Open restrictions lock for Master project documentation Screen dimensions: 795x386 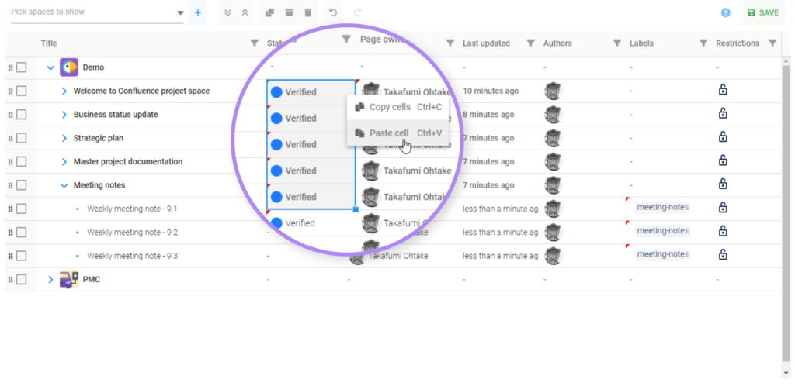coord(723,160)
